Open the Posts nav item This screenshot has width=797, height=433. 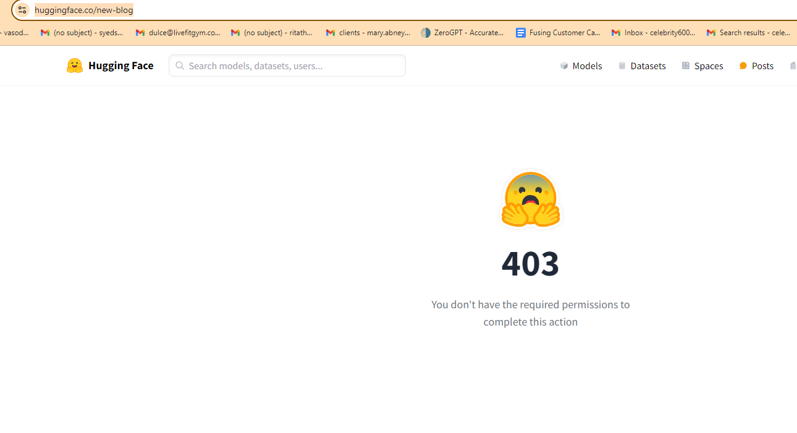[x=756, y=65]
